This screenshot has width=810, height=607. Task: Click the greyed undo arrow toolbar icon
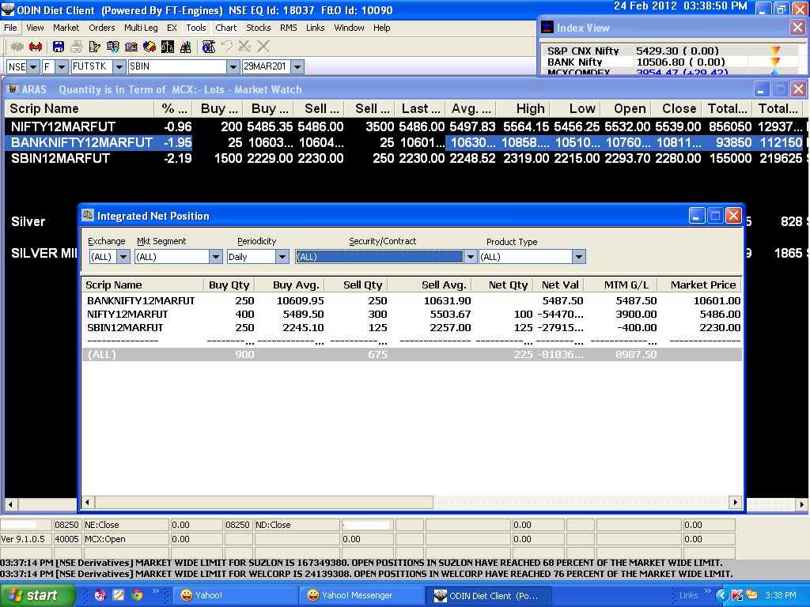[x=227, y=47]
